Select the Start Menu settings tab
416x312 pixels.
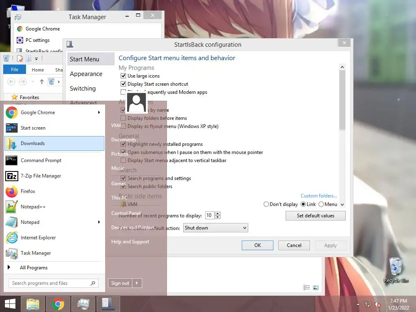click(x=91, y=59)
